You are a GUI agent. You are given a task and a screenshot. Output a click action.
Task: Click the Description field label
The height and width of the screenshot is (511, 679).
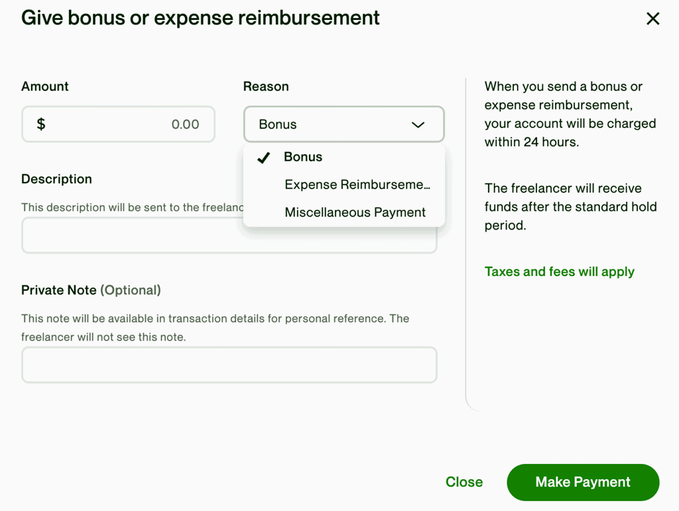point(56,179)
